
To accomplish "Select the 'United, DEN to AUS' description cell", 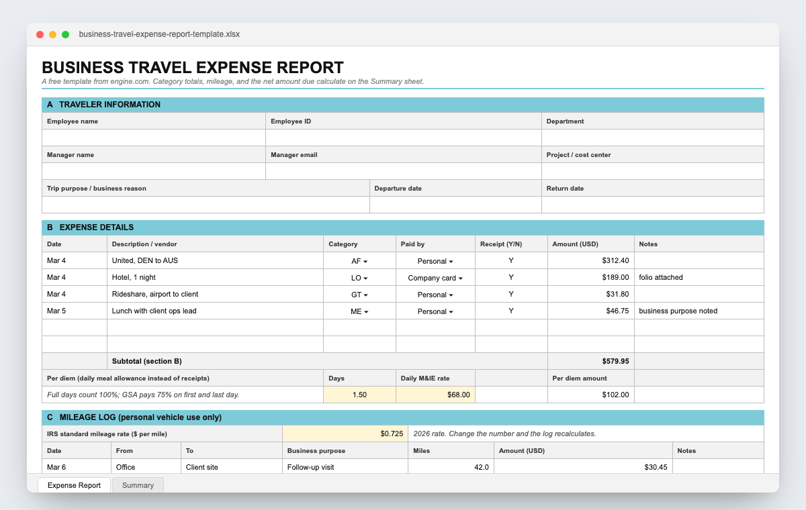I will tap(215, 260).
